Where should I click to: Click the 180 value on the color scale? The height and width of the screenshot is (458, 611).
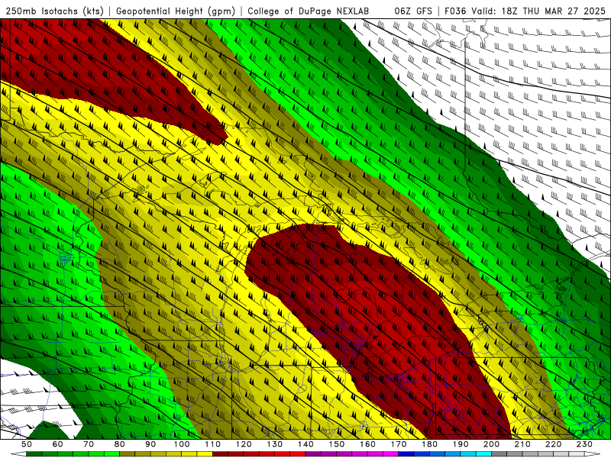pos(430,444)
